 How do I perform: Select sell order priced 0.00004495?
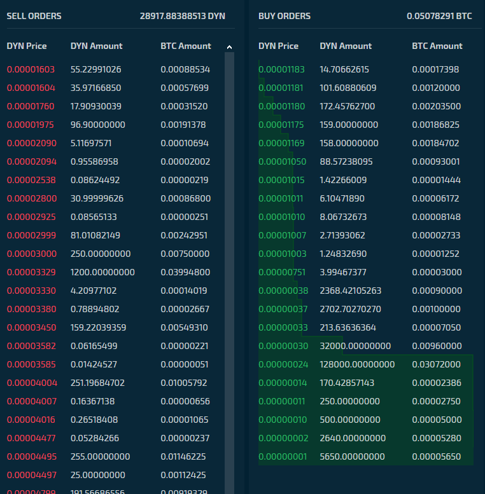[x=116, y=456]
